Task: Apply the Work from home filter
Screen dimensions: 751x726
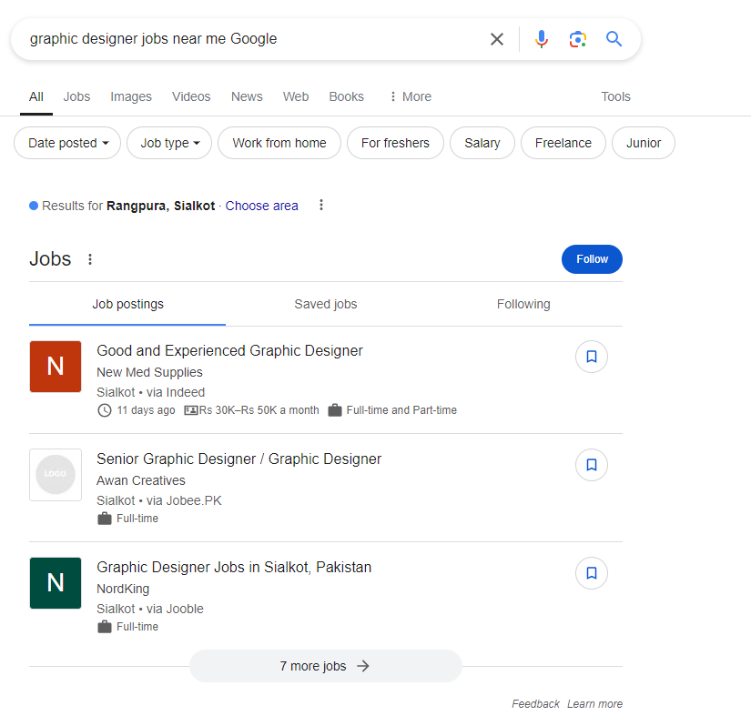Action: coord(279,143)
